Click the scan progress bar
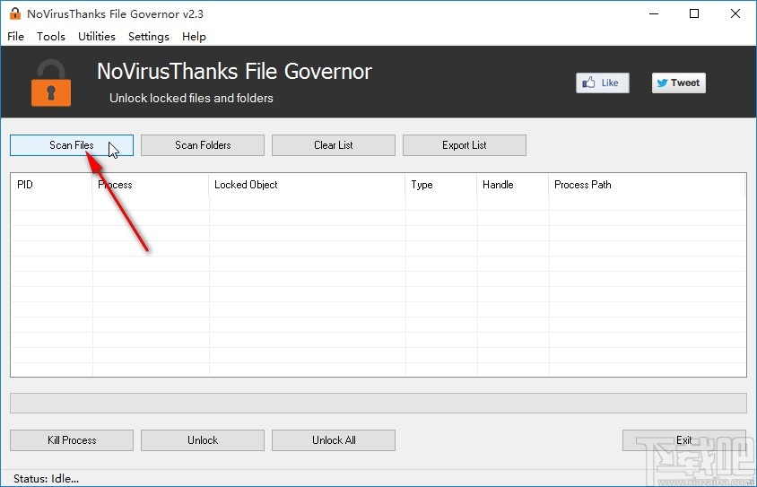 [378, 403]
